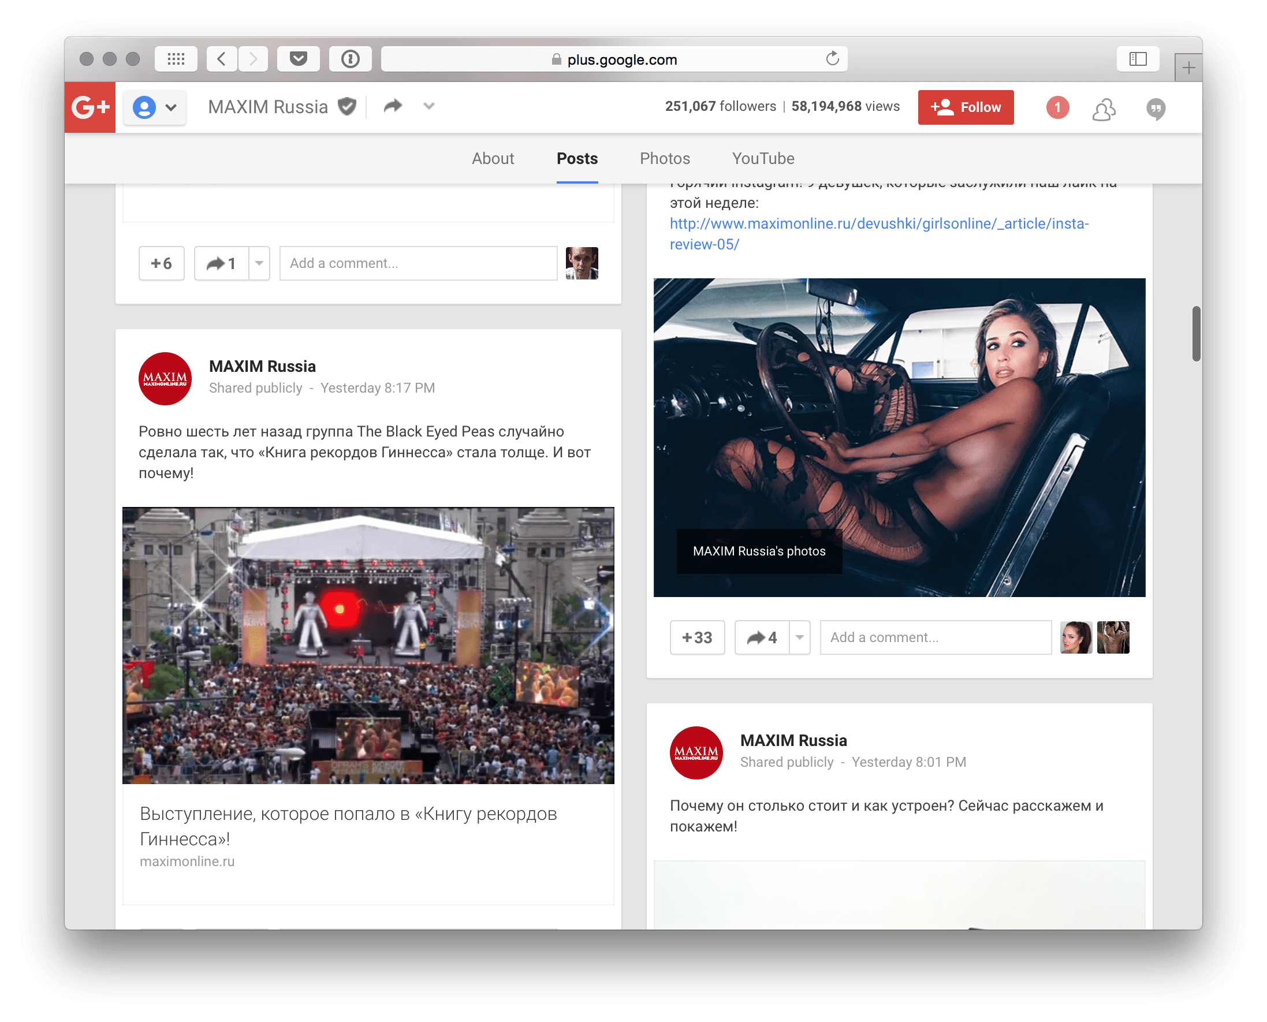The image size is (1267, 1022).
Task: Click the 58,194,968 views count
Action: (x=845, y=107)
